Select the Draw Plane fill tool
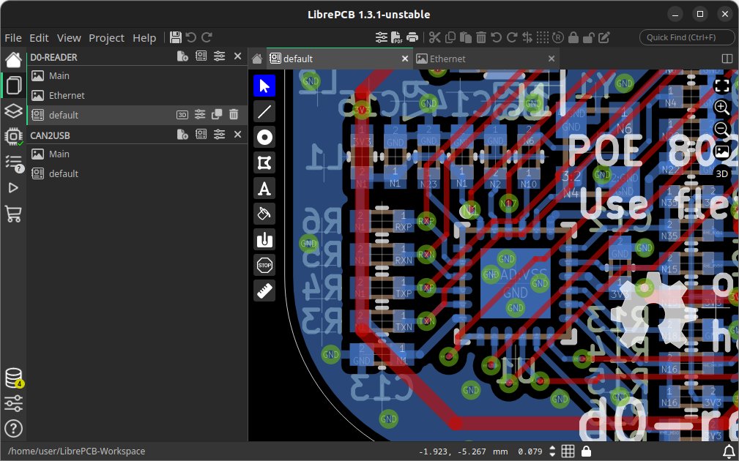 click(x=264, y=214)
